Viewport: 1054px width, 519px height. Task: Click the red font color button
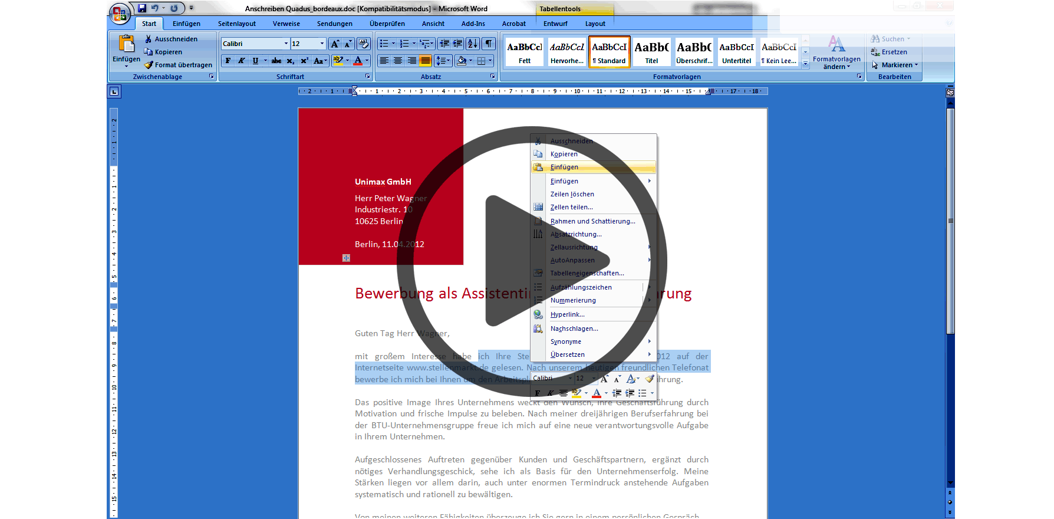[357, 61]
